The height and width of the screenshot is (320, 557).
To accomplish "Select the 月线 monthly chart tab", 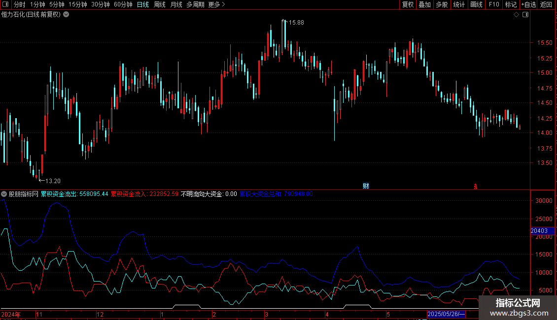I will 176,4.
